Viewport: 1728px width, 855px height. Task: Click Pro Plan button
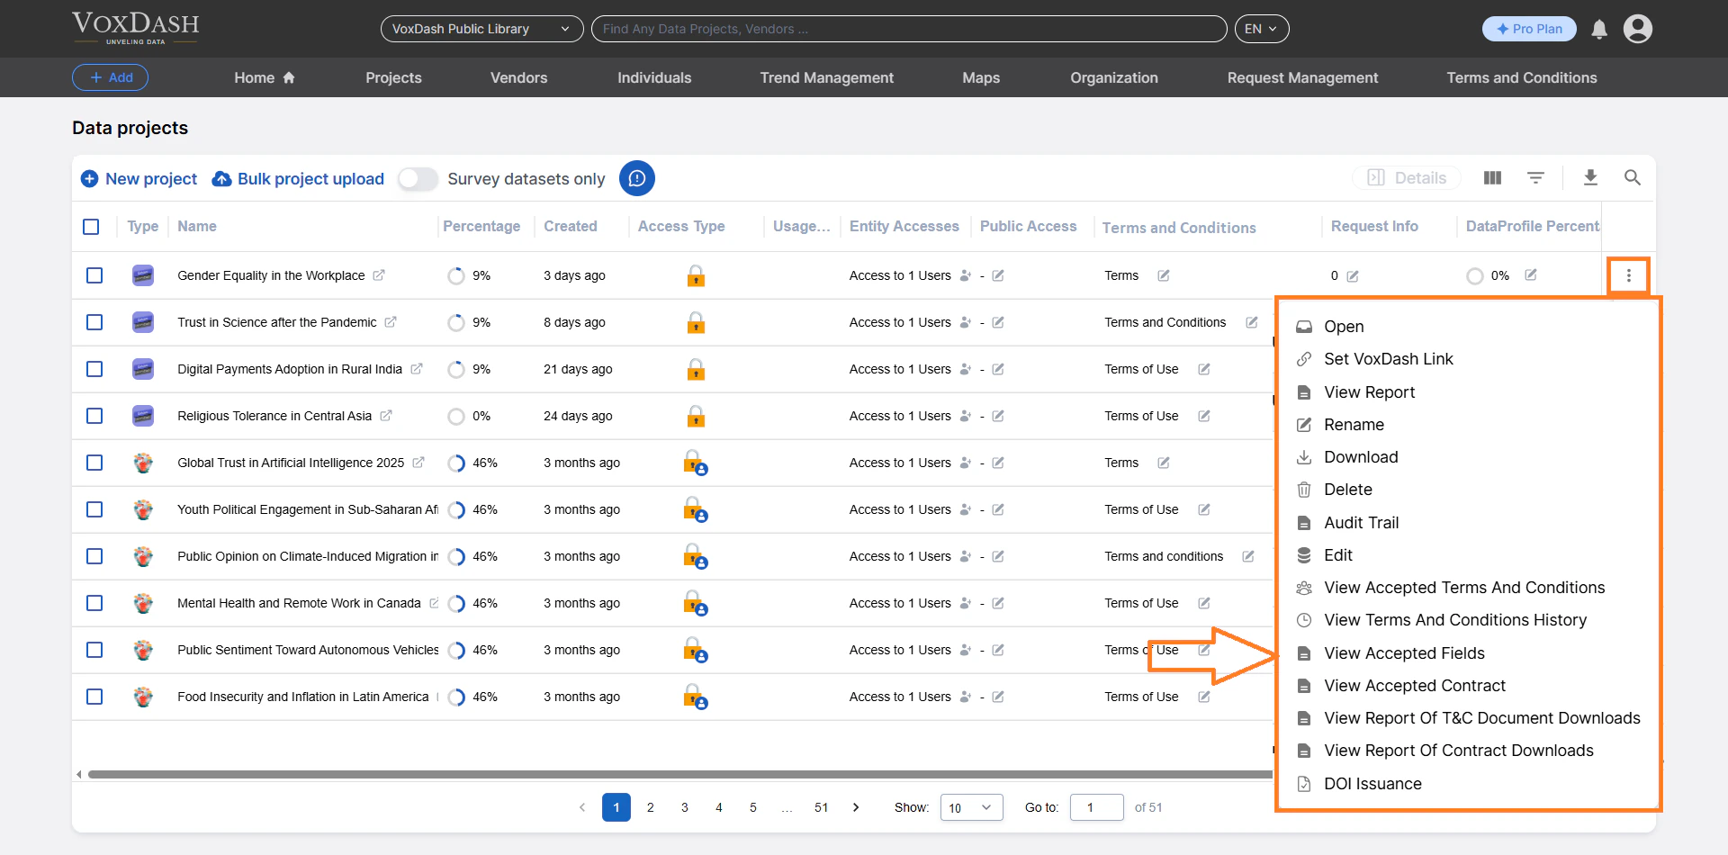coord(1529,29)
